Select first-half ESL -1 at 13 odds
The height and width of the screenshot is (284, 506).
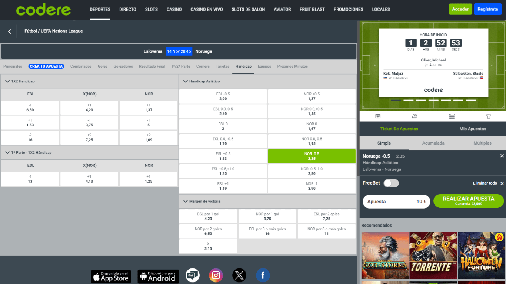point(30,179)
